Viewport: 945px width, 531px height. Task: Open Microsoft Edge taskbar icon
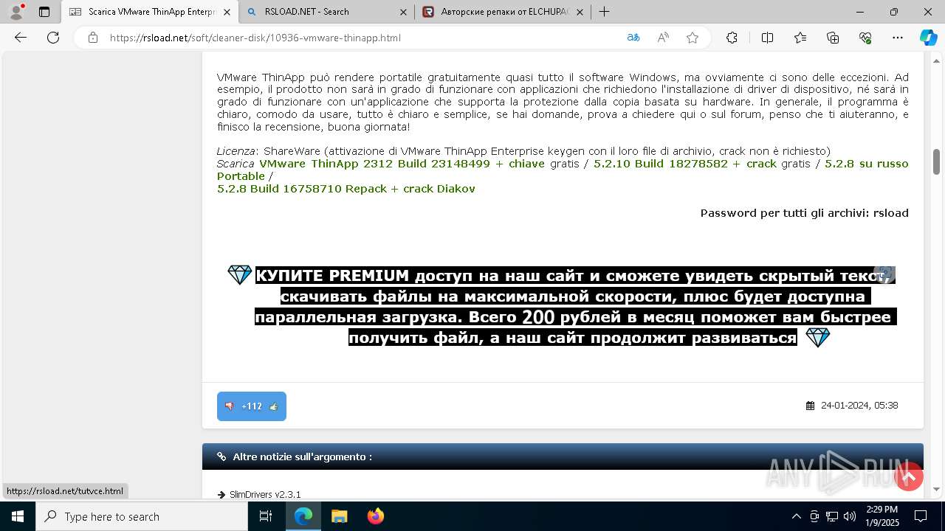pos(303,516)
